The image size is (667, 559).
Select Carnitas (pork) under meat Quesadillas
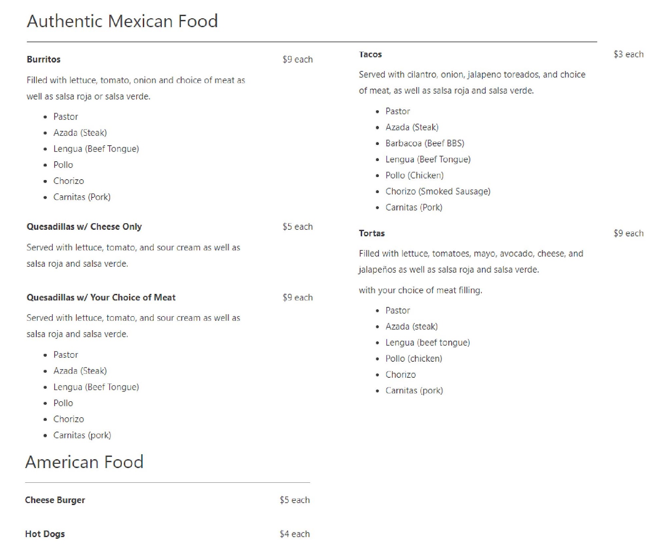pos(82,435)
